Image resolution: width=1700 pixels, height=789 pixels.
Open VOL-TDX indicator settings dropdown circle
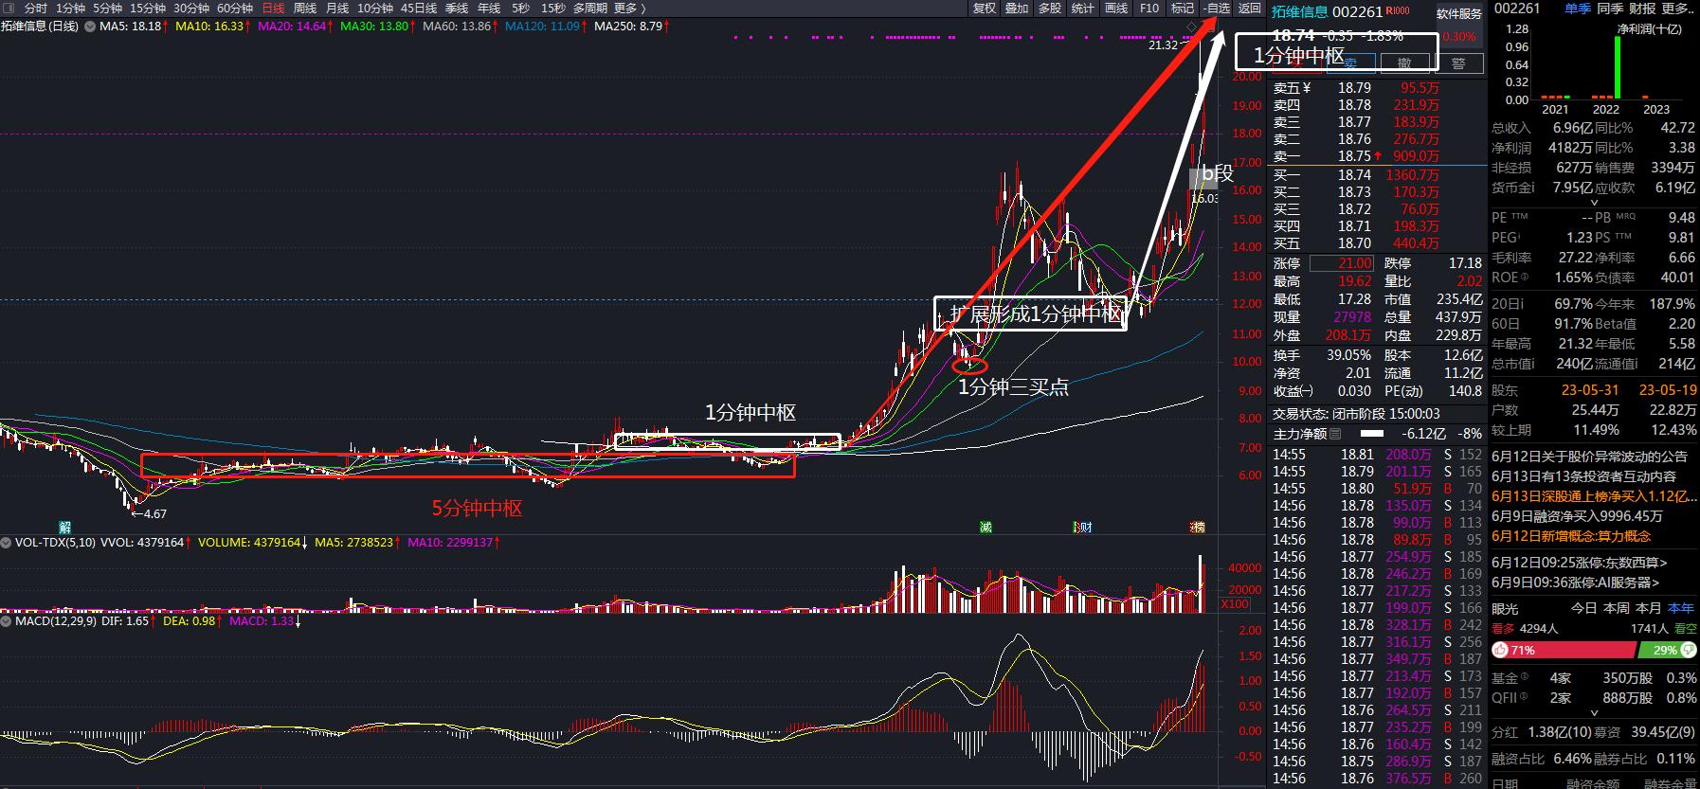coord(7,543)
